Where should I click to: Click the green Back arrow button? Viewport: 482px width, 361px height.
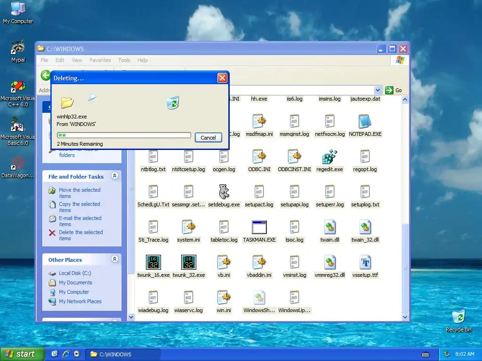click(46, 75)
